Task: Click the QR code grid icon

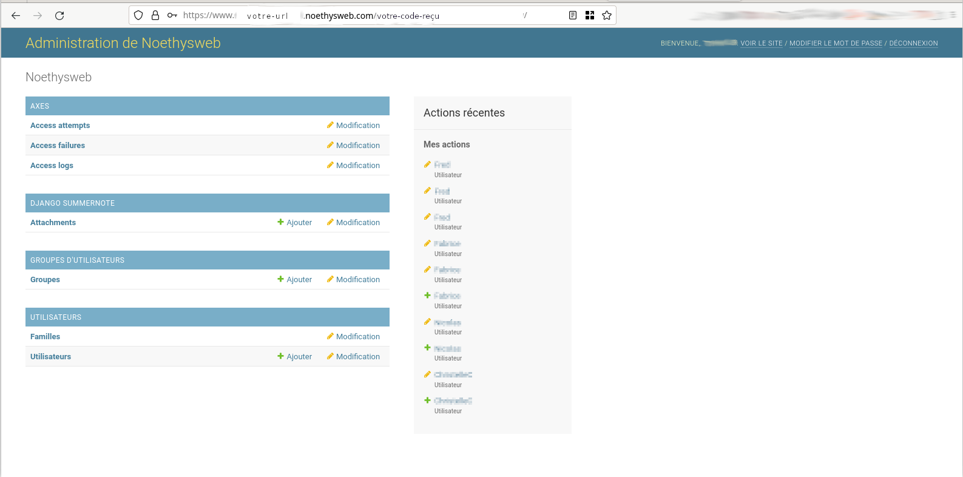Action: 590,16
